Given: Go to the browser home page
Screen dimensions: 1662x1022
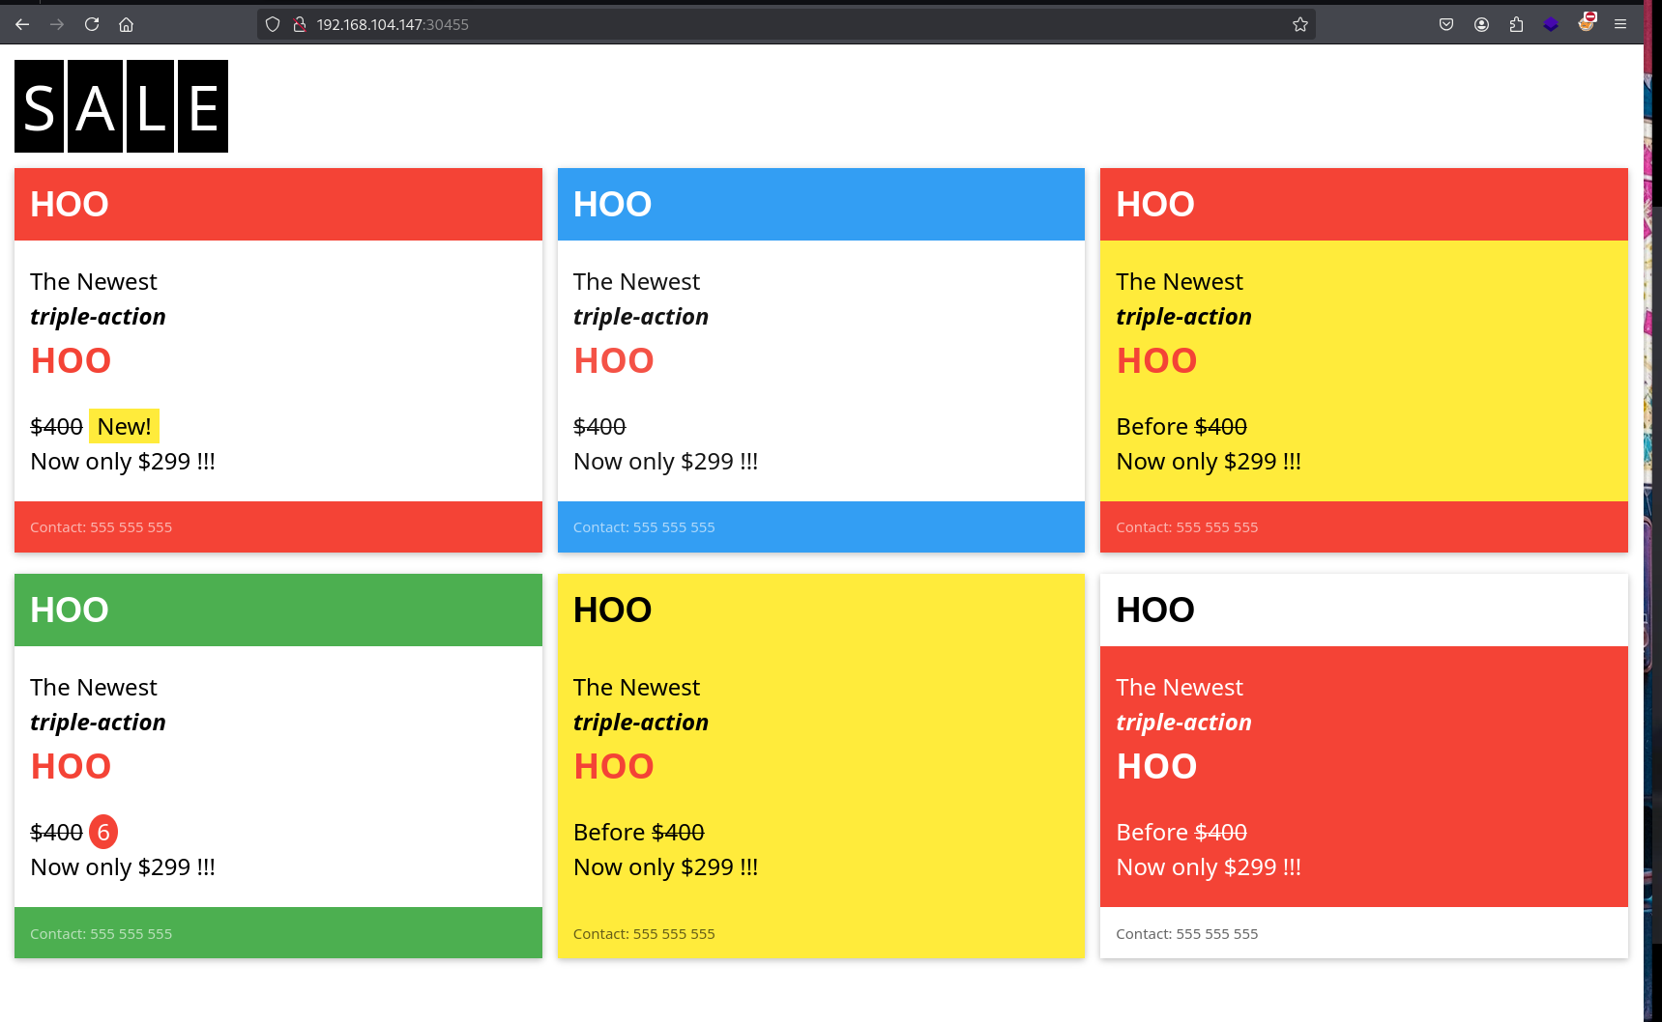Looking at the screenshot, I should click(x=126, y=24).
